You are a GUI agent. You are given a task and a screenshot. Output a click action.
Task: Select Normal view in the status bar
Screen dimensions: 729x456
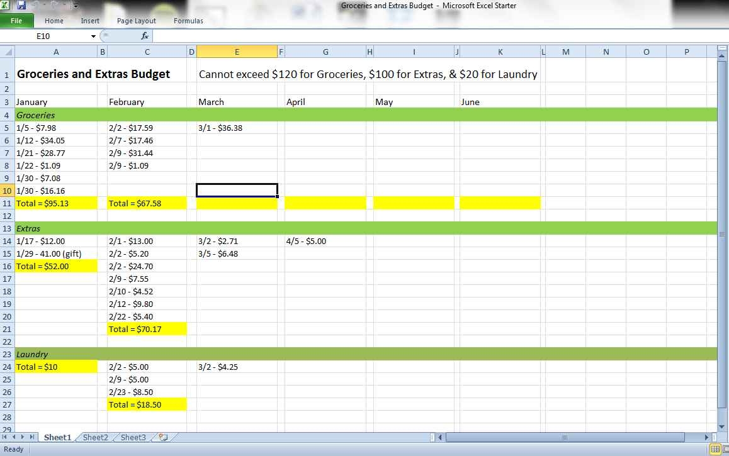[x=715, y=449]
